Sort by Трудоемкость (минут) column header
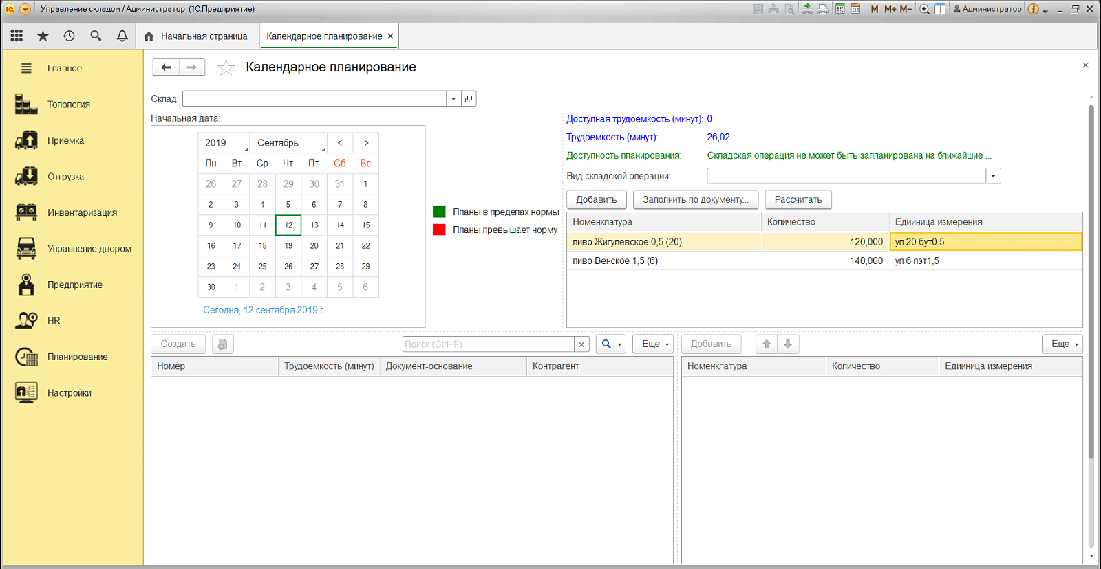 click(329, 366)
